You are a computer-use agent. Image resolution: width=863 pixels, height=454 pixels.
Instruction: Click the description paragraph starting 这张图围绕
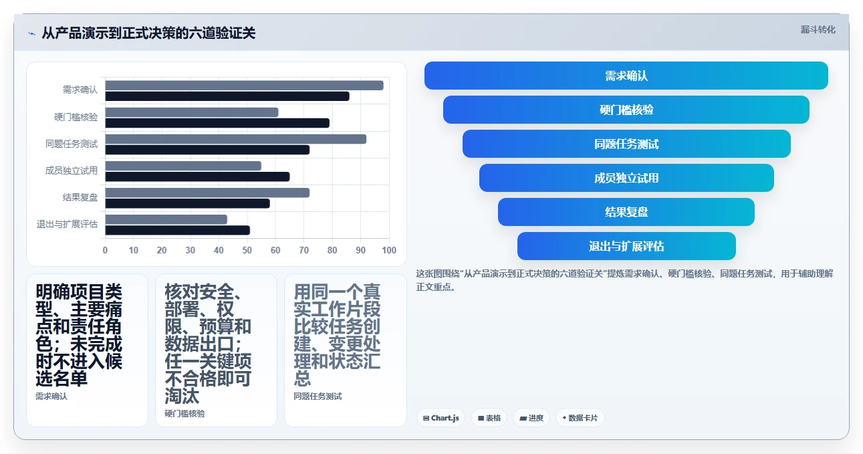(624, 280)
